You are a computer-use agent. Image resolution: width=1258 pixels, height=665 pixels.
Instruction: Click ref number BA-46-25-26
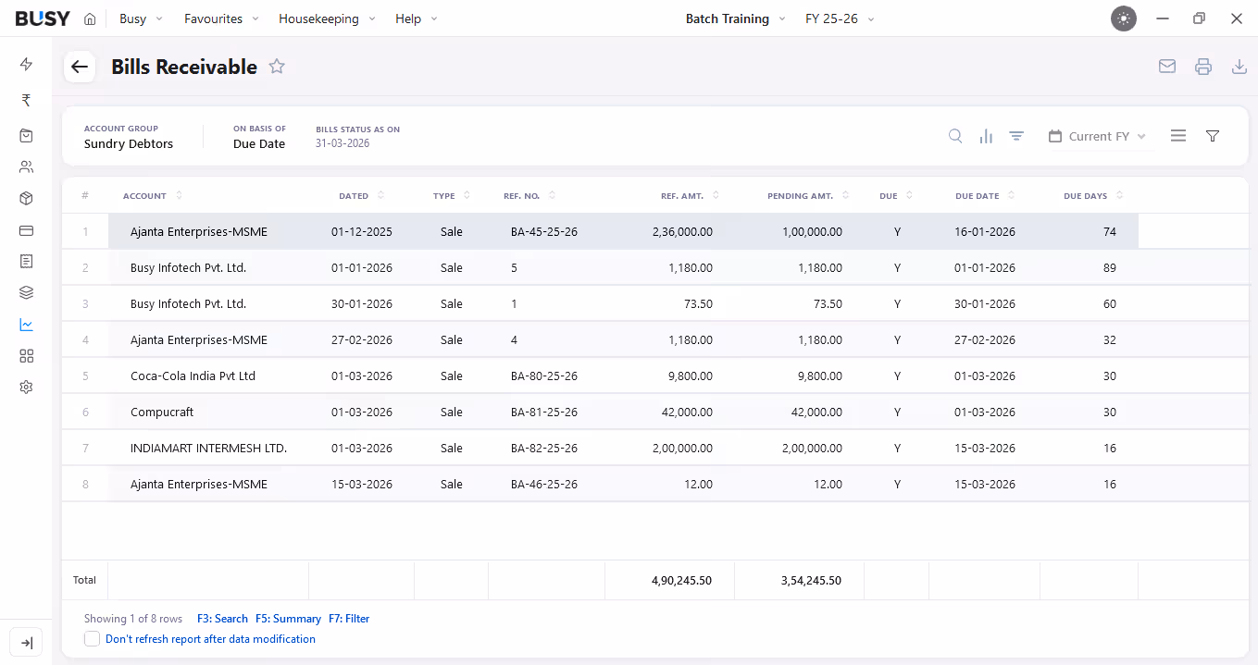pyautogui.click(x=544, y=485)
